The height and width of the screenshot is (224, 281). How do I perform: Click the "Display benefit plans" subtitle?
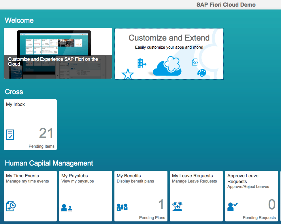coord(135,181)
